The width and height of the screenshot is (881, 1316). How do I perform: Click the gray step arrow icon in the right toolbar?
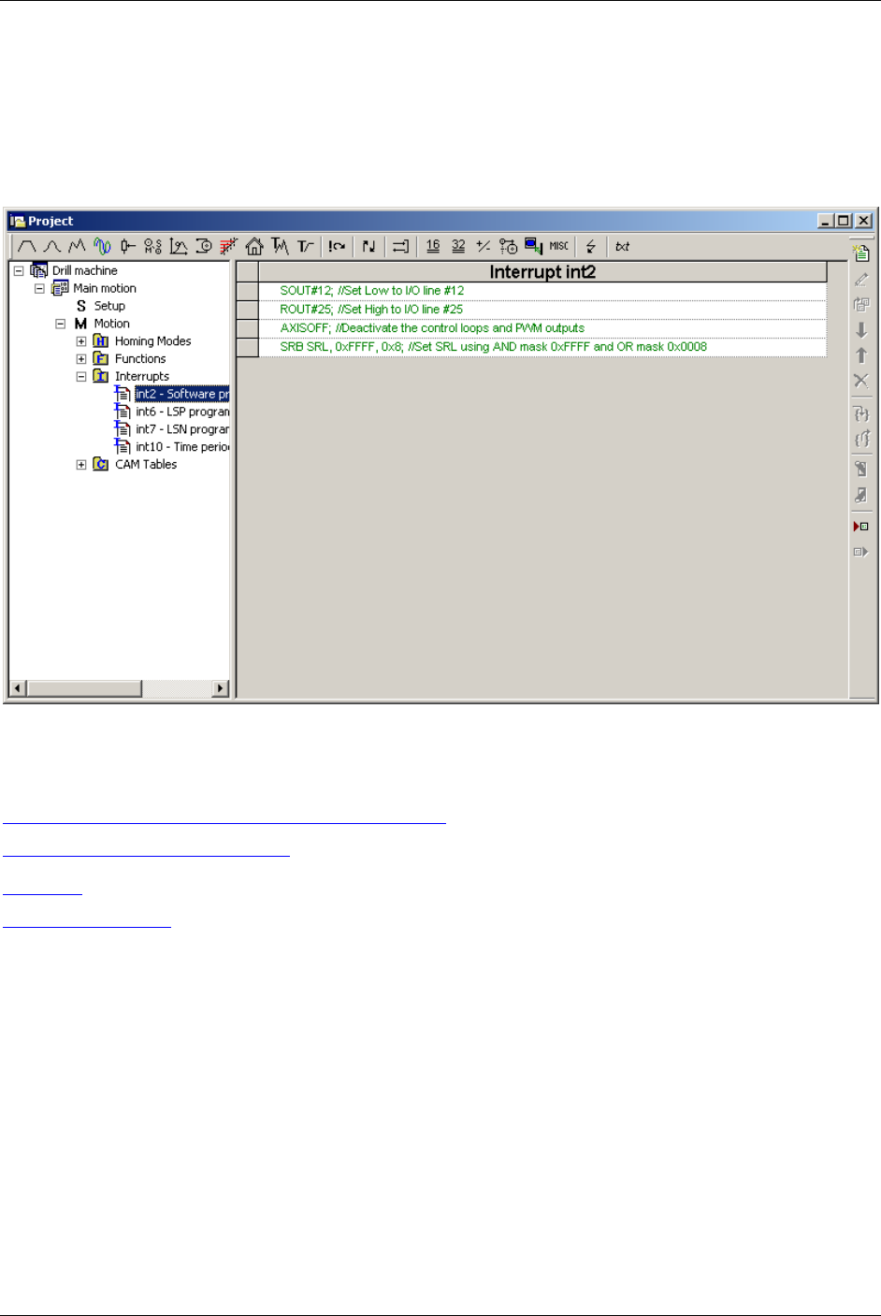861,552
